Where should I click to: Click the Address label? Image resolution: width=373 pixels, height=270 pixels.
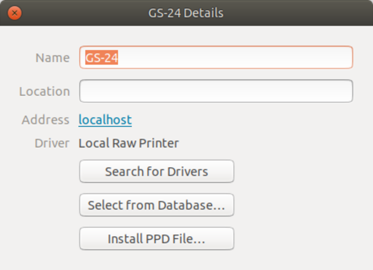(x=46, y=120)
